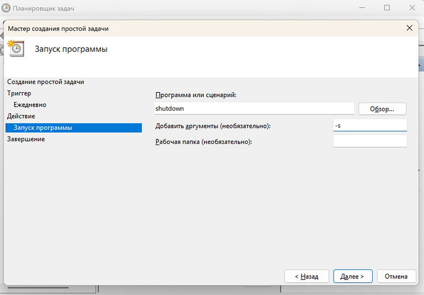The width and height of the screenshot is (424, 295).
Task: Minimize the Планировщик задач window
Action: (x=362, y=7)
